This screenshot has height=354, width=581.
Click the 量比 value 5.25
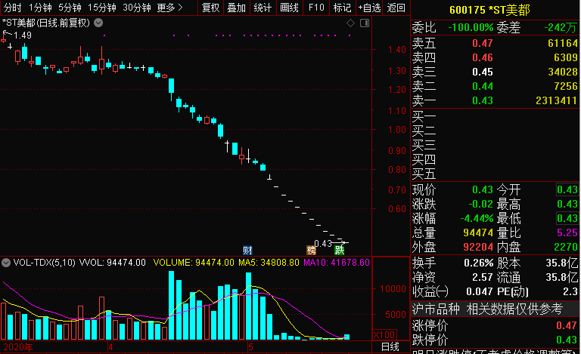tap(567, 232)
